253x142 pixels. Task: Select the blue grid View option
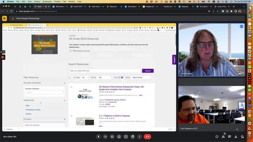point(122,77)
